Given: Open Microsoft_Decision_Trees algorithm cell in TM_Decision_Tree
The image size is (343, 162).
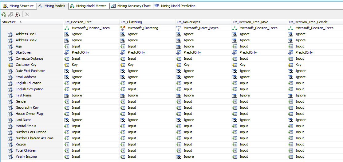Looking at the screenshot, I should tap(91, 28).
